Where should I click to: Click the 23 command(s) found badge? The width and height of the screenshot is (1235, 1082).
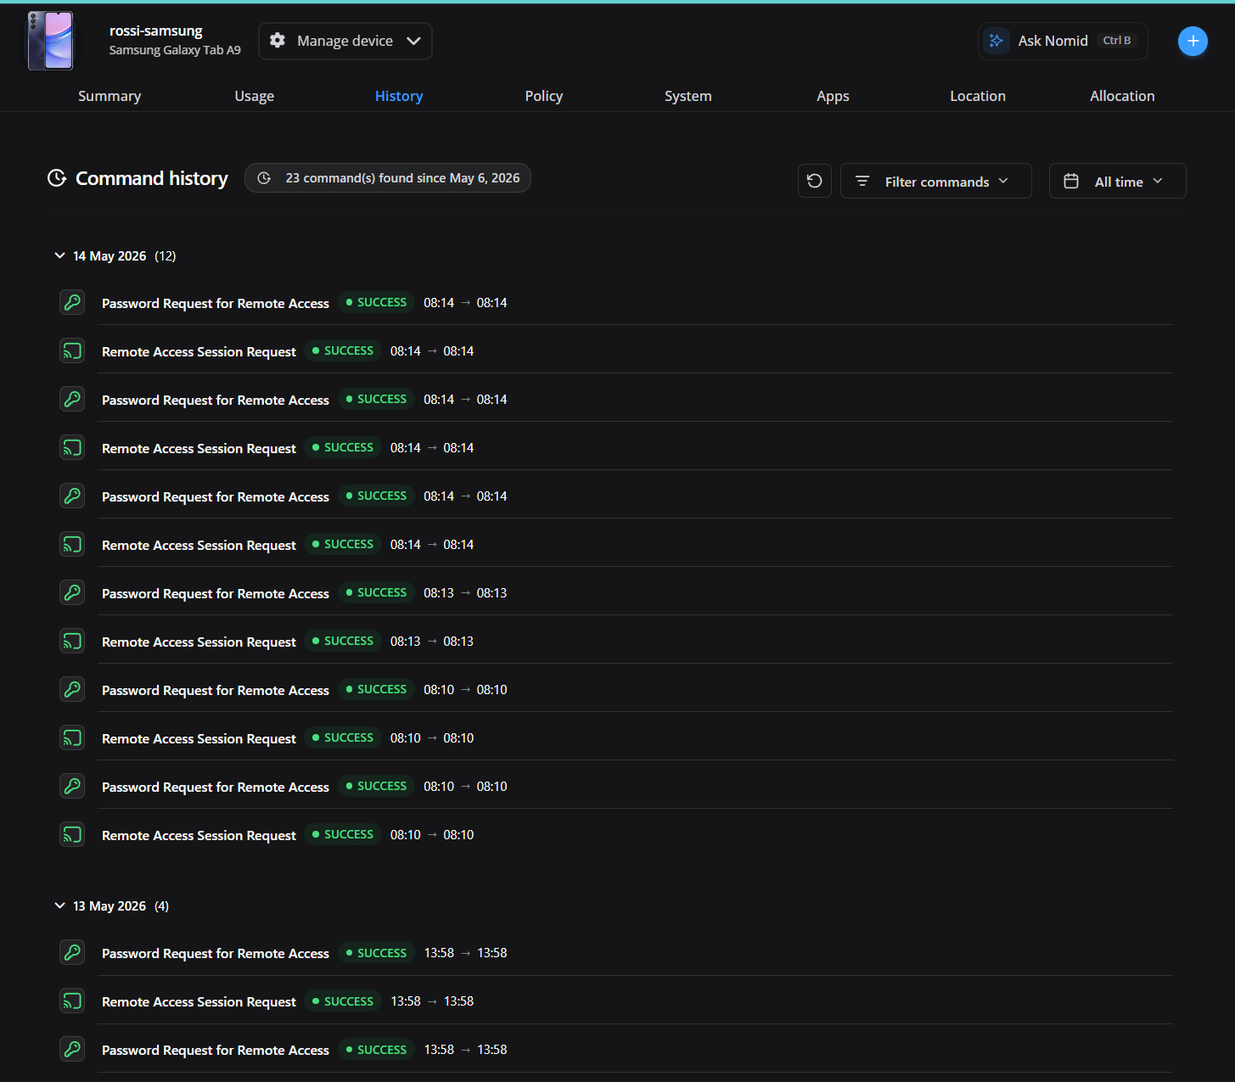[388, 178]
